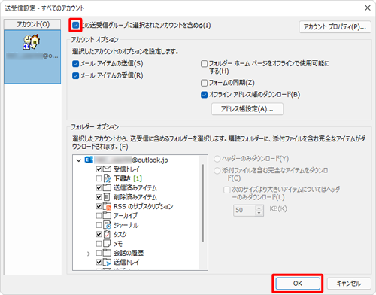The image size is (376, 295).
Task: Click the ジャーナル journal icon
Action: (107, 225)
